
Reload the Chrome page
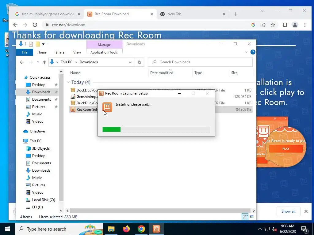click(x=35, y=25)
